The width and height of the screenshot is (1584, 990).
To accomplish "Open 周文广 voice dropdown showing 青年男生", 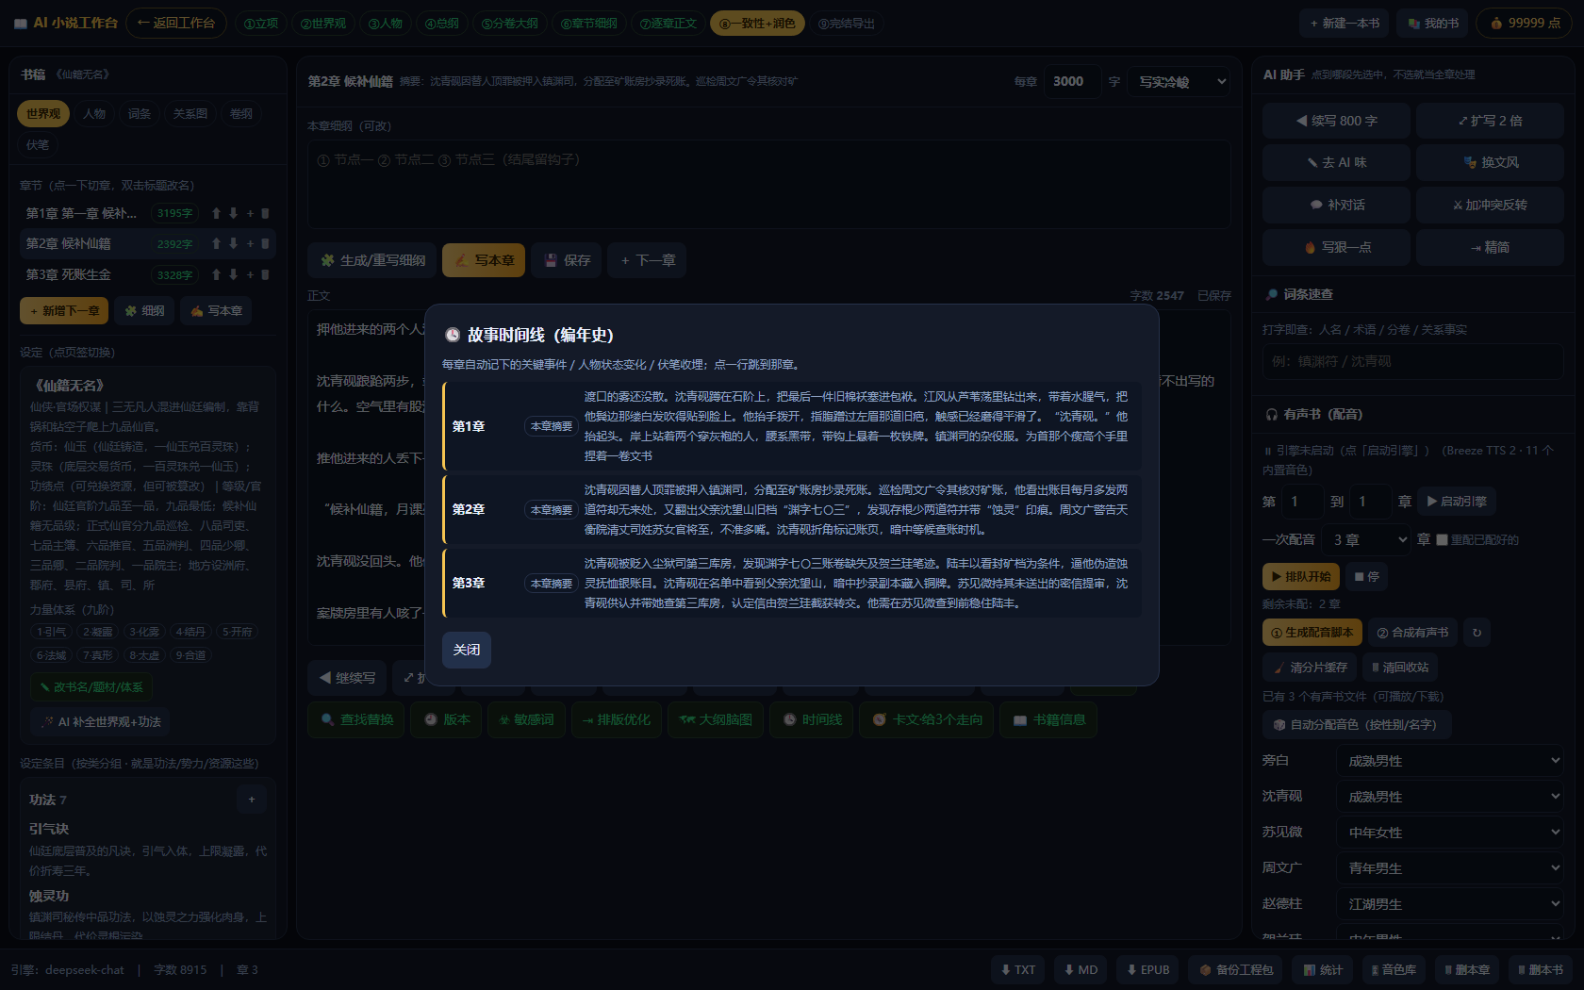I will 1450,868.
